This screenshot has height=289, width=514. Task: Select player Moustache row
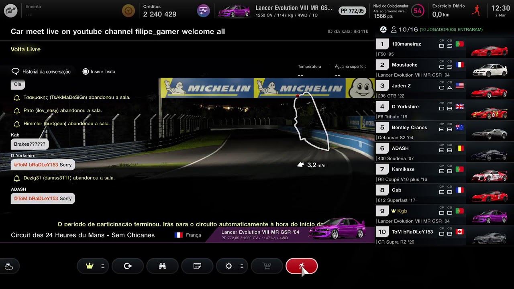[445, 69]
